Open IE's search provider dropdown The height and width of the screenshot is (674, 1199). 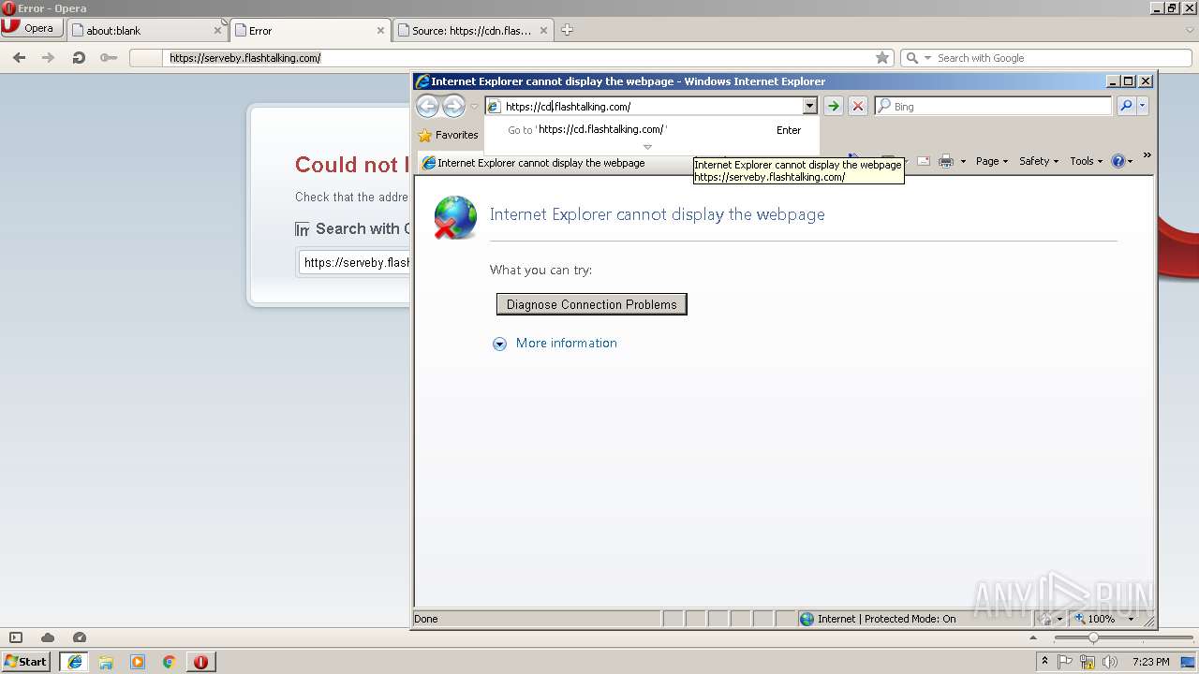pos(1142,107)
